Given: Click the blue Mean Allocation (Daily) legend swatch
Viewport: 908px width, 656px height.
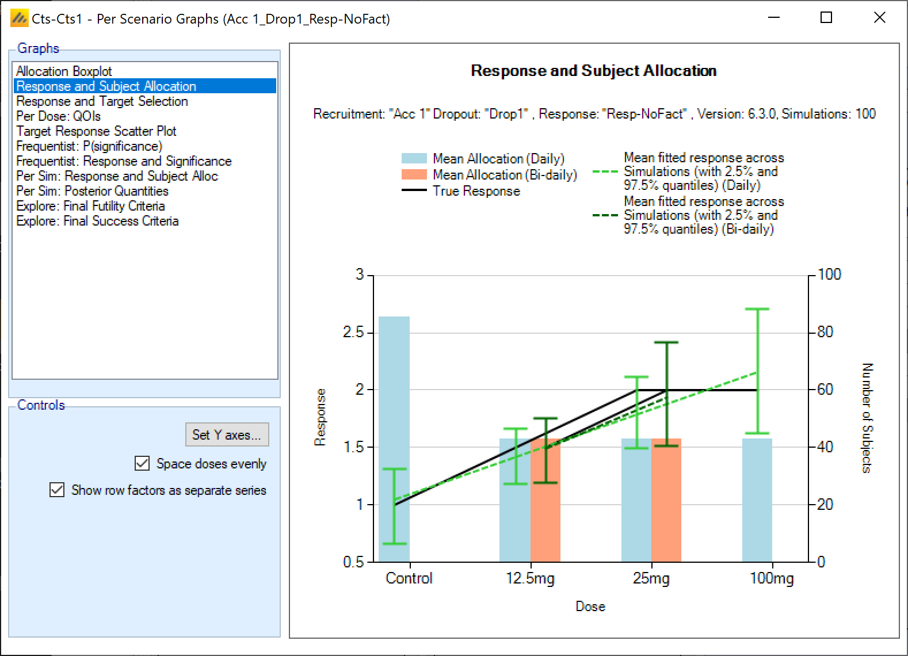Looking at the screenshot, I should (x=414, y=159).
